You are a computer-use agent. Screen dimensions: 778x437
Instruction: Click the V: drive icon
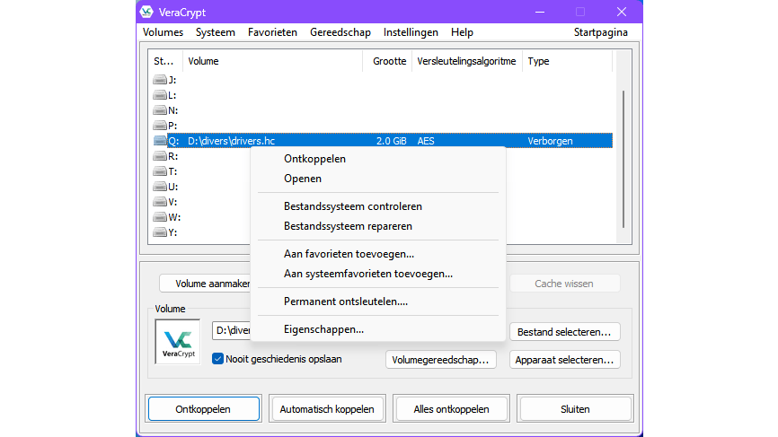(160, 202)
